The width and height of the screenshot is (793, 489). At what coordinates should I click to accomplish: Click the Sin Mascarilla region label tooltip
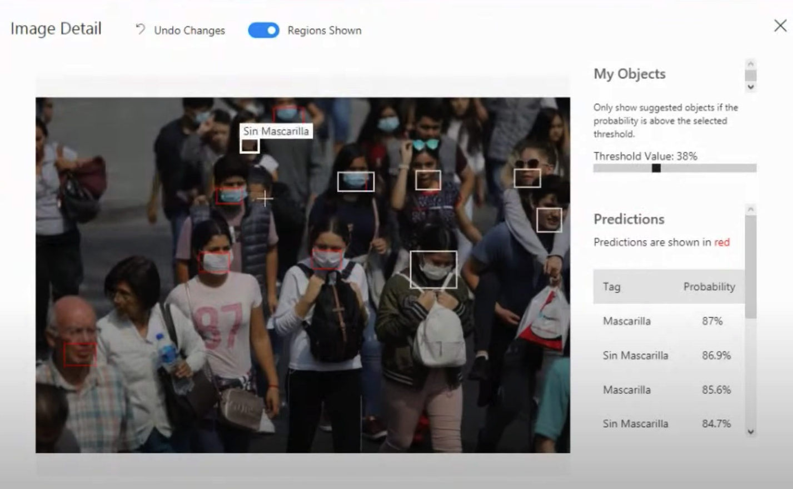click(x=276, y=131)
